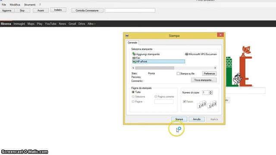Click the printer icon in Stampa title bar
The width and height of the screenshot is (276, 155).
click(x=127, y=36)
